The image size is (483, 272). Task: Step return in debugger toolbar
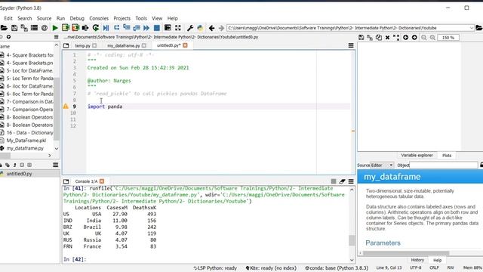tap(137, 28)
